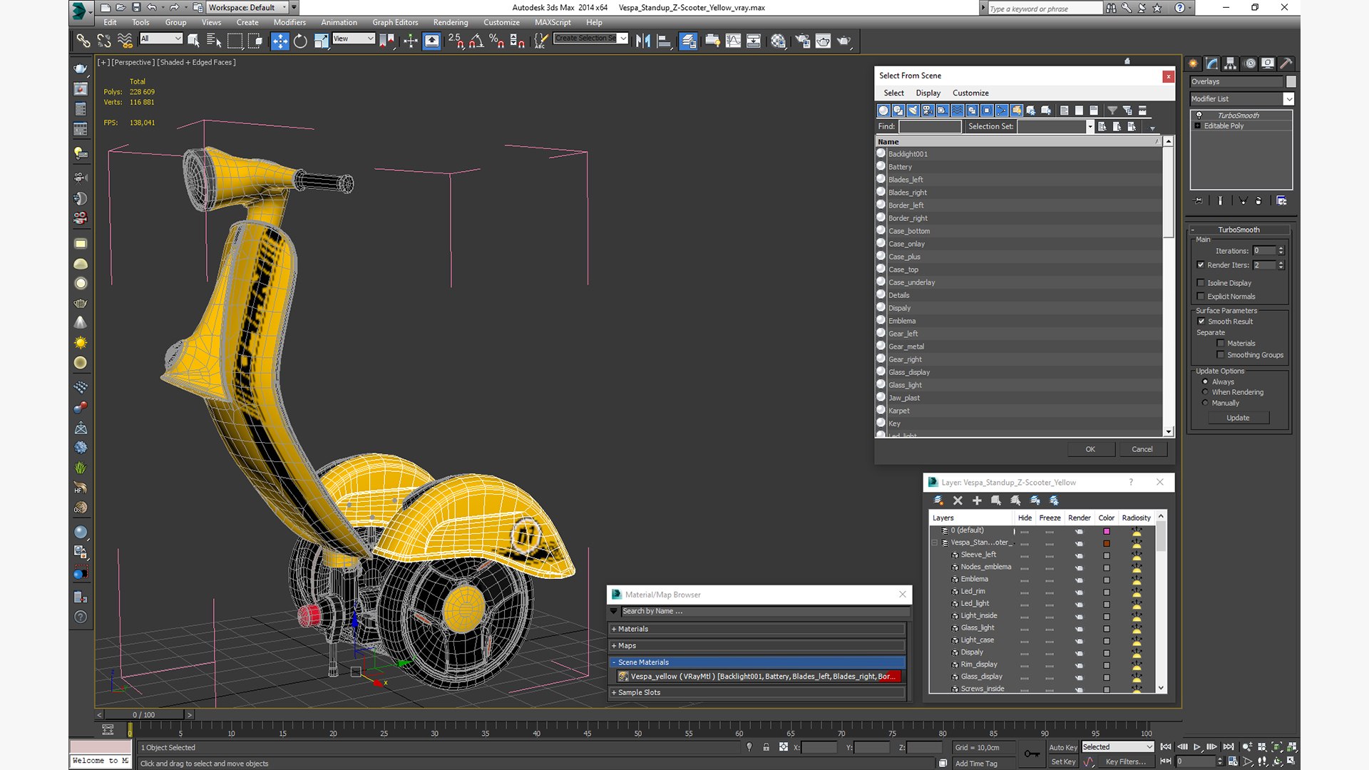Image resolution: width=1369 pixels, height=770 pixels.
Task: Activate the Select and Move tool
Action: pyautogui.click(x=280, y=41)
